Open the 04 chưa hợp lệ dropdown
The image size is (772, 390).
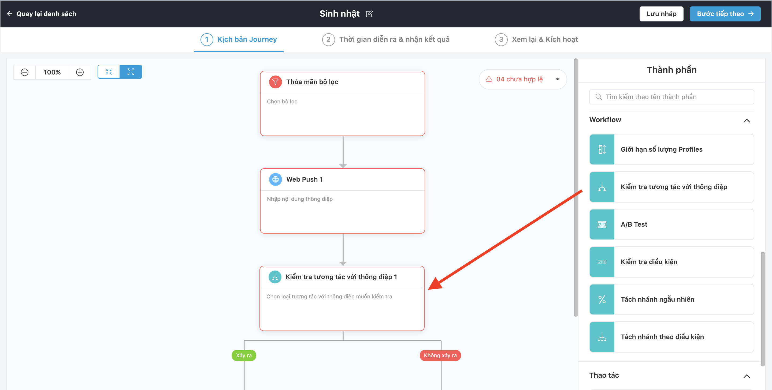click(x=558, y=79)
